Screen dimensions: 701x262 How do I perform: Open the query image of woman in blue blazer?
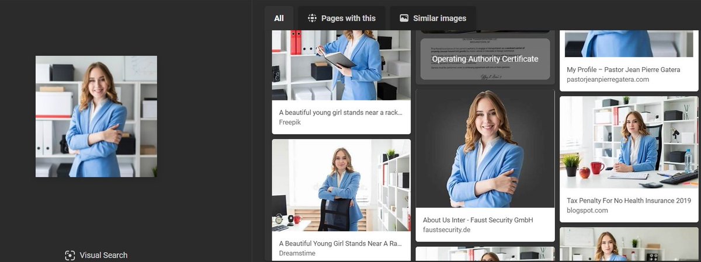click(x=96, y=116)
